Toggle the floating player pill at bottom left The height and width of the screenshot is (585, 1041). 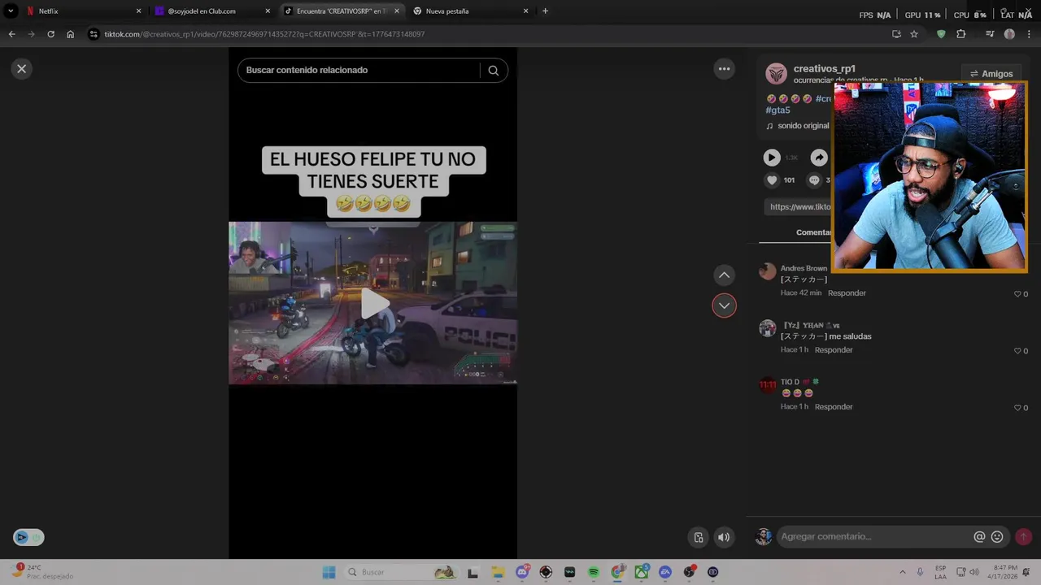click(x=28, y=537)
